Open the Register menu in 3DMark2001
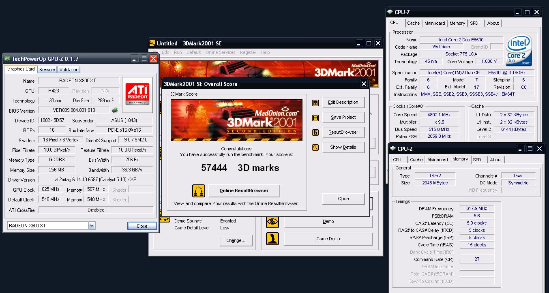 [248, 52]
